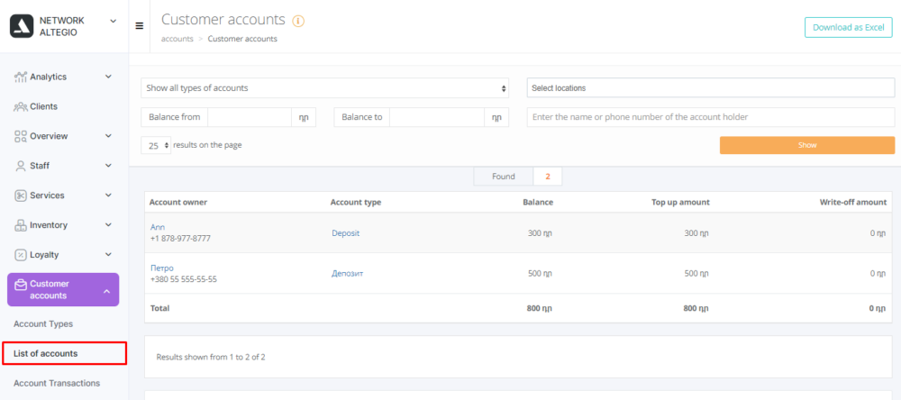This screenshot has width=901, height=400.
Task: Change the results per page dropdown
Action: point(156,145)
